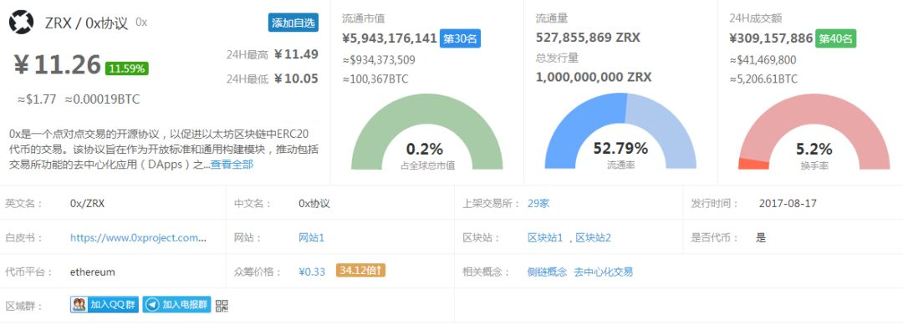Click the 第40名 volume rank badge
This screenshot has height=325, width=903.
tap(835, 38)
